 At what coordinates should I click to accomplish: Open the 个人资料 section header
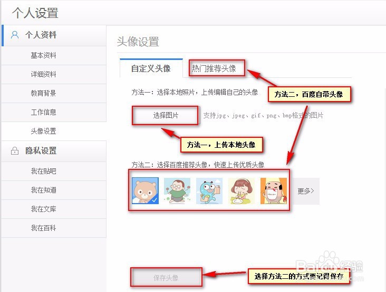[54, 35]
